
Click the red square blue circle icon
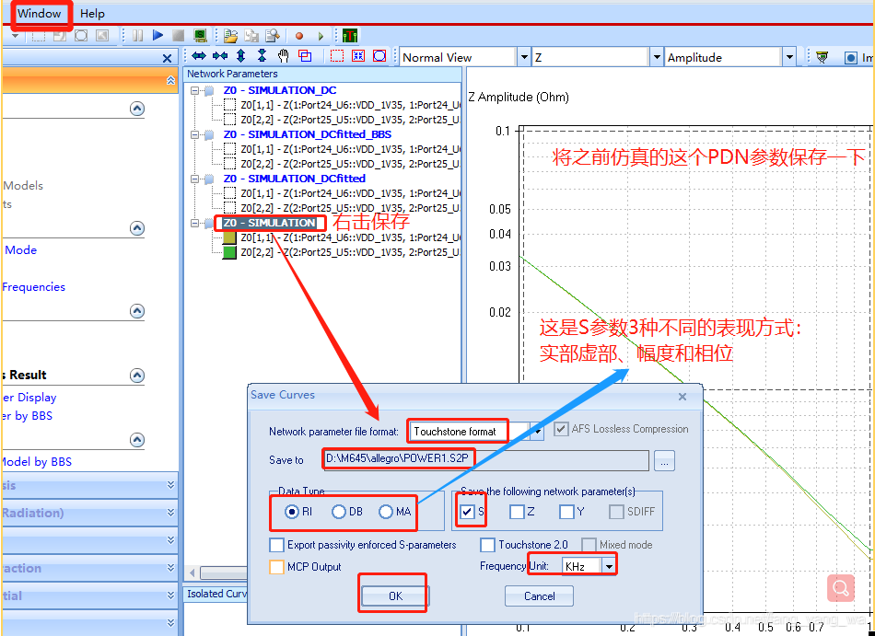379,56
